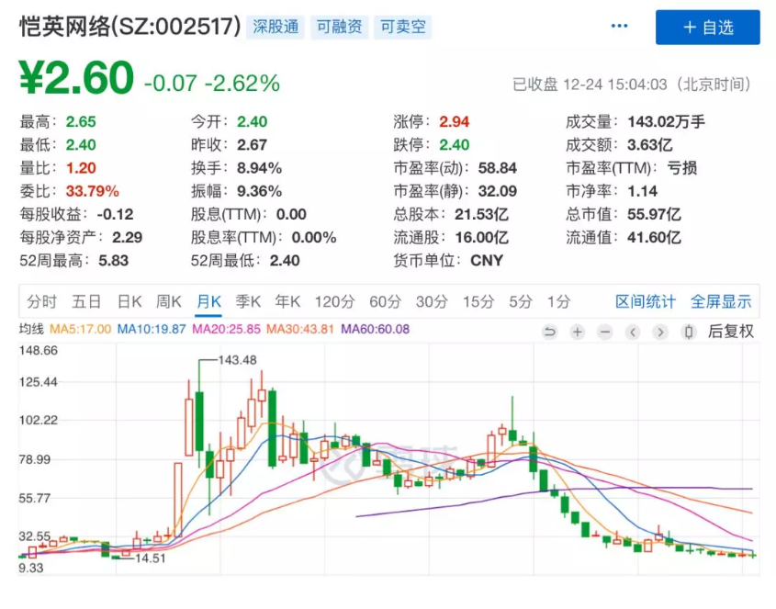Click the 货币单位 value CNY
776x609 pixels.
(487, 261)
